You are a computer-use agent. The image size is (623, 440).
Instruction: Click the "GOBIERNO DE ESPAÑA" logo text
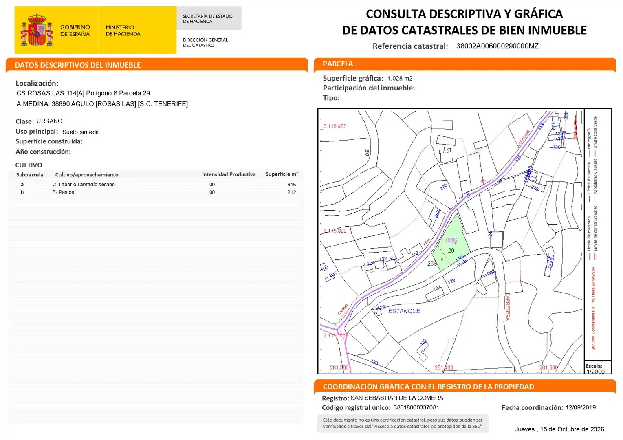pos(75,31)
